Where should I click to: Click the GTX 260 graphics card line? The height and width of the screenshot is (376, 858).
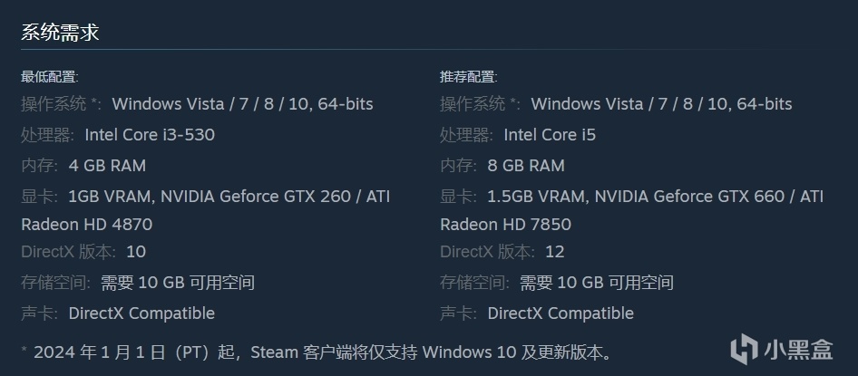point(229,197)
